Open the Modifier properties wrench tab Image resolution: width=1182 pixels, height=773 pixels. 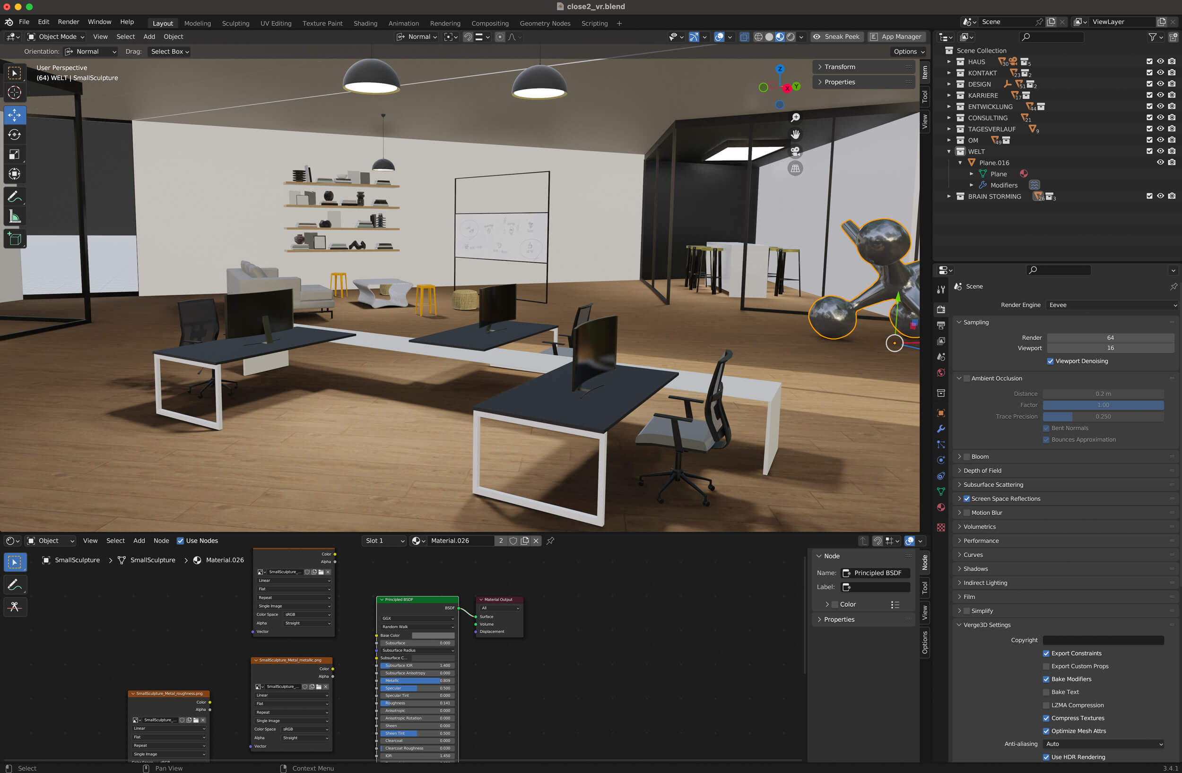(x=940, y=429)
